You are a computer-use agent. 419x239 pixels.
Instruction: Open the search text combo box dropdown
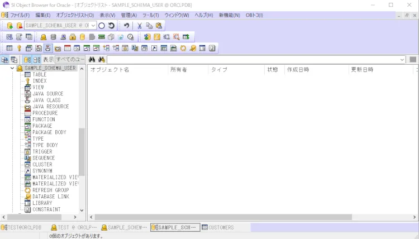[402, 59]
